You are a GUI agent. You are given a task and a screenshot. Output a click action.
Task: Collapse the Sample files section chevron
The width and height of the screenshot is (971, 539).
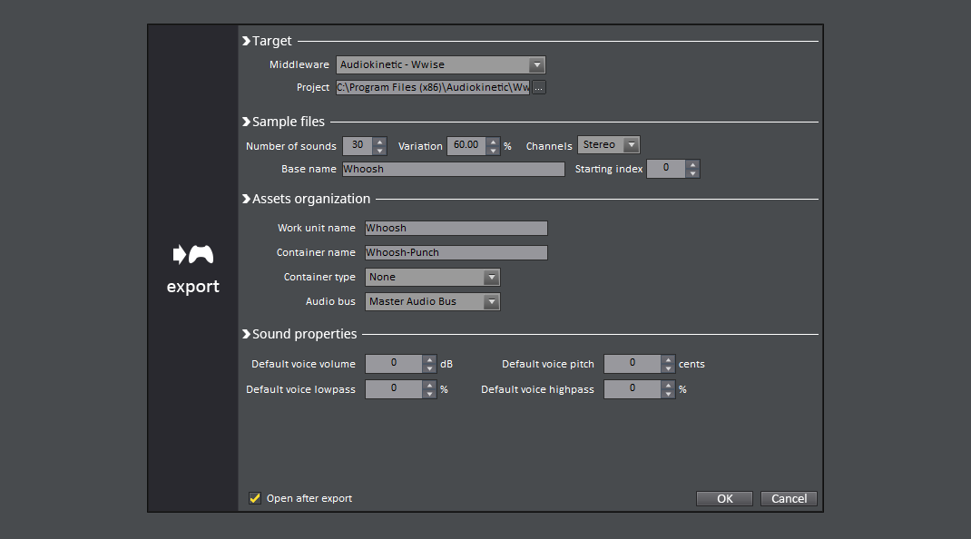(246, 122)
